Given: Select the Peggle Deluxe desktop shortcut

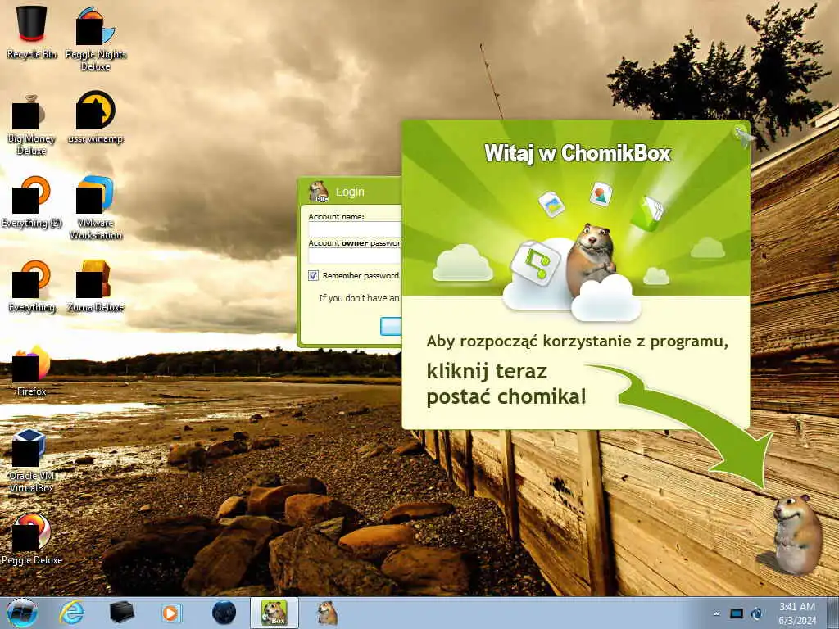Looking at the screenshot, I should tap(32, 539).
